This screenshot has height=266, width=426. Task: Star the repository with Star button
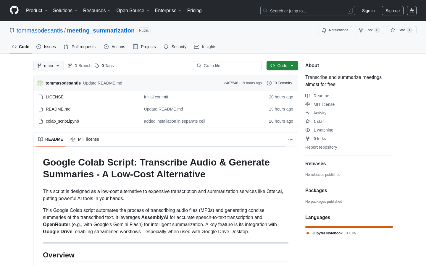coord(401,30)
